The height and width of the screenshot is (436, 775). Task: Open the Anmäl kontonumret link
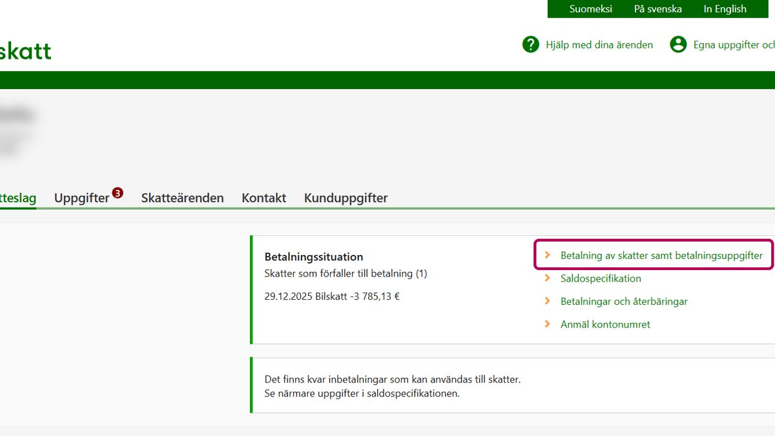click(x=605, y=324)
